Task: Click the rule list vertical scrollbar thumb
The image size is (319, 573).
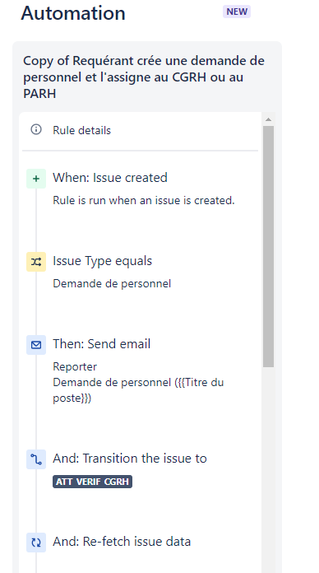Action: pos(268,247)
